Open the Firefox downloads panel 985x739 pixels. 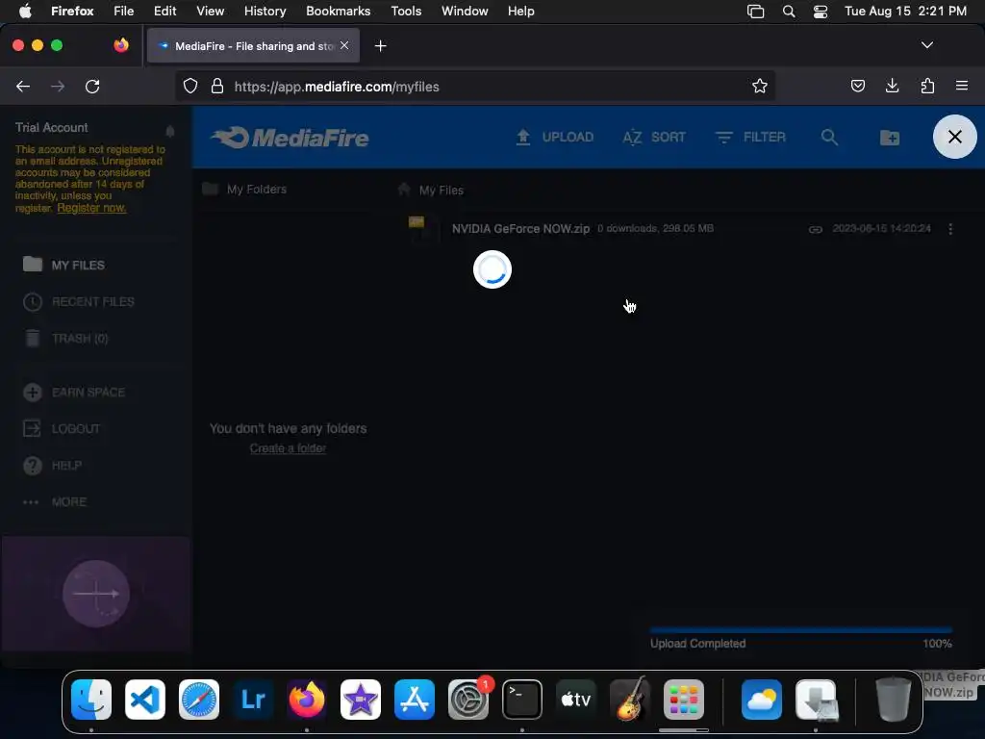pyautogui.click(x=892, y=86)
